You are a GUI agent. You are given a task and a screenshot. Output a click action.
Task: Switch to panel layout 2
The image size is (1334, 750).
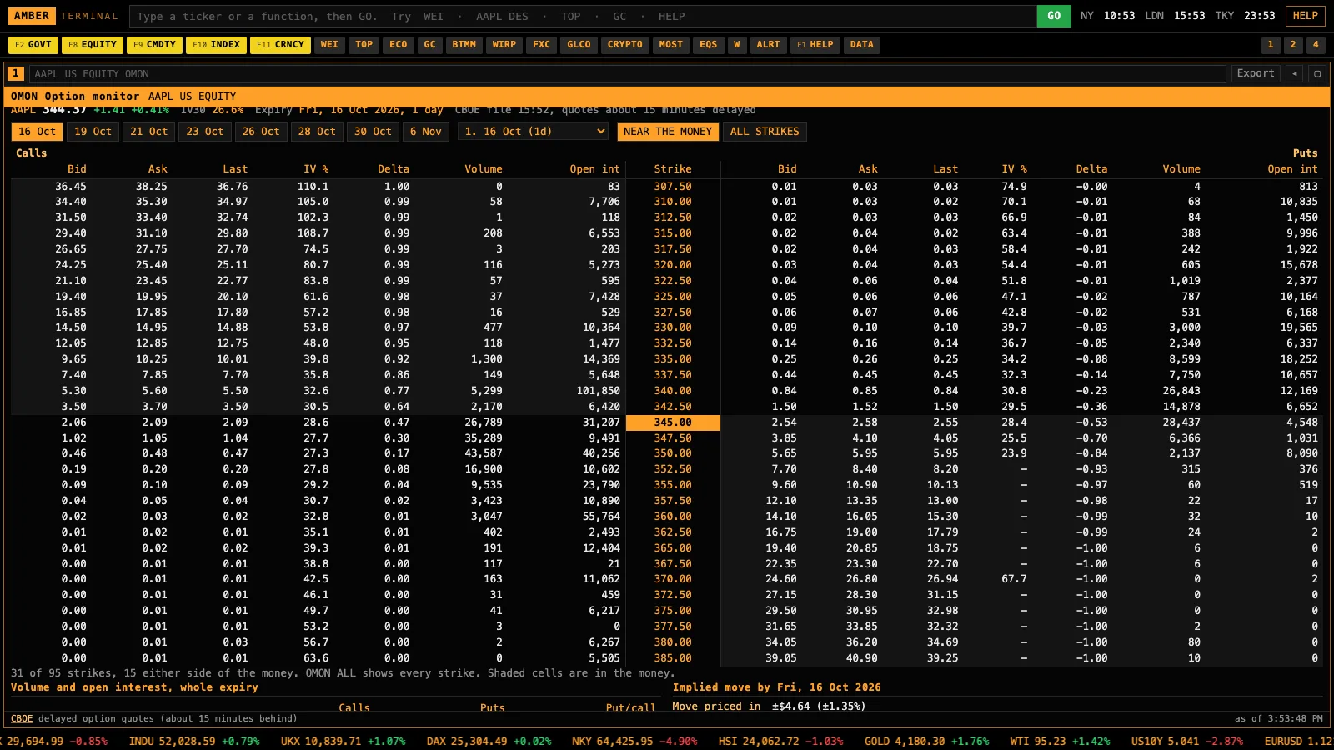coord(1293,45)
